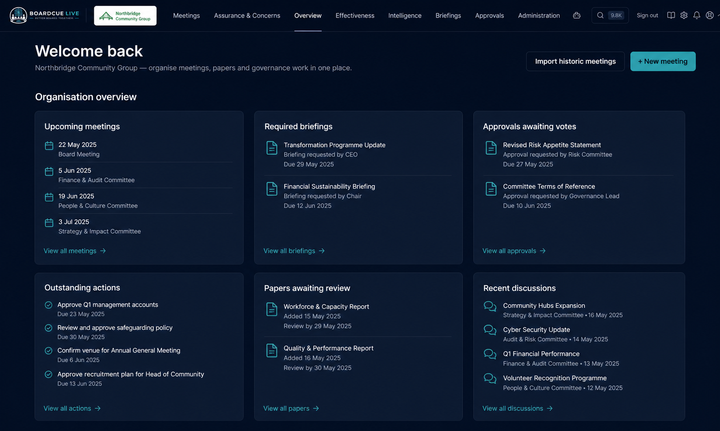
Task: Click the + New meeting button
Action: point(663,61)
